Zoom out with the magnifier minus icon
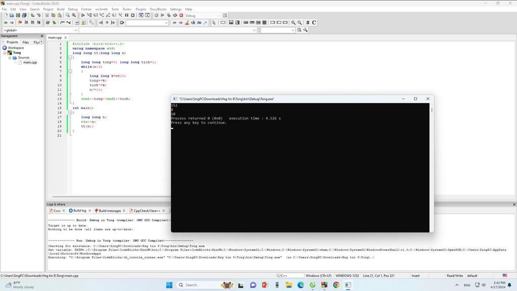This screenshot has height=291, width=517. (299, 22)
